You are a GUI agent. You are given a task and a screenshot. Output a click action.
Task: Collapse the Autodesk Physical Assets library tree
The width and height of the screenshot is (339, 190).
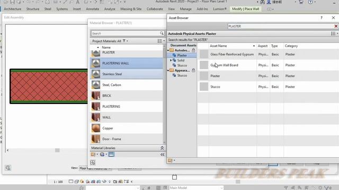(168, 51)
